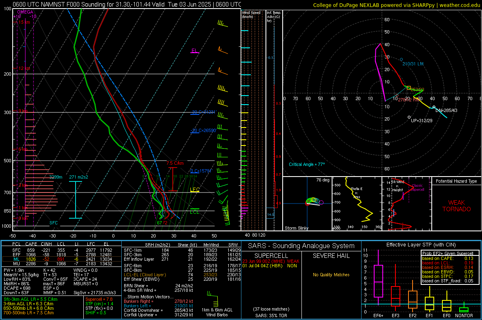This screenshot has height=320, width=482.
Task: Select the 'Eff Inflow Layer' row
Action: pos(182,259)
